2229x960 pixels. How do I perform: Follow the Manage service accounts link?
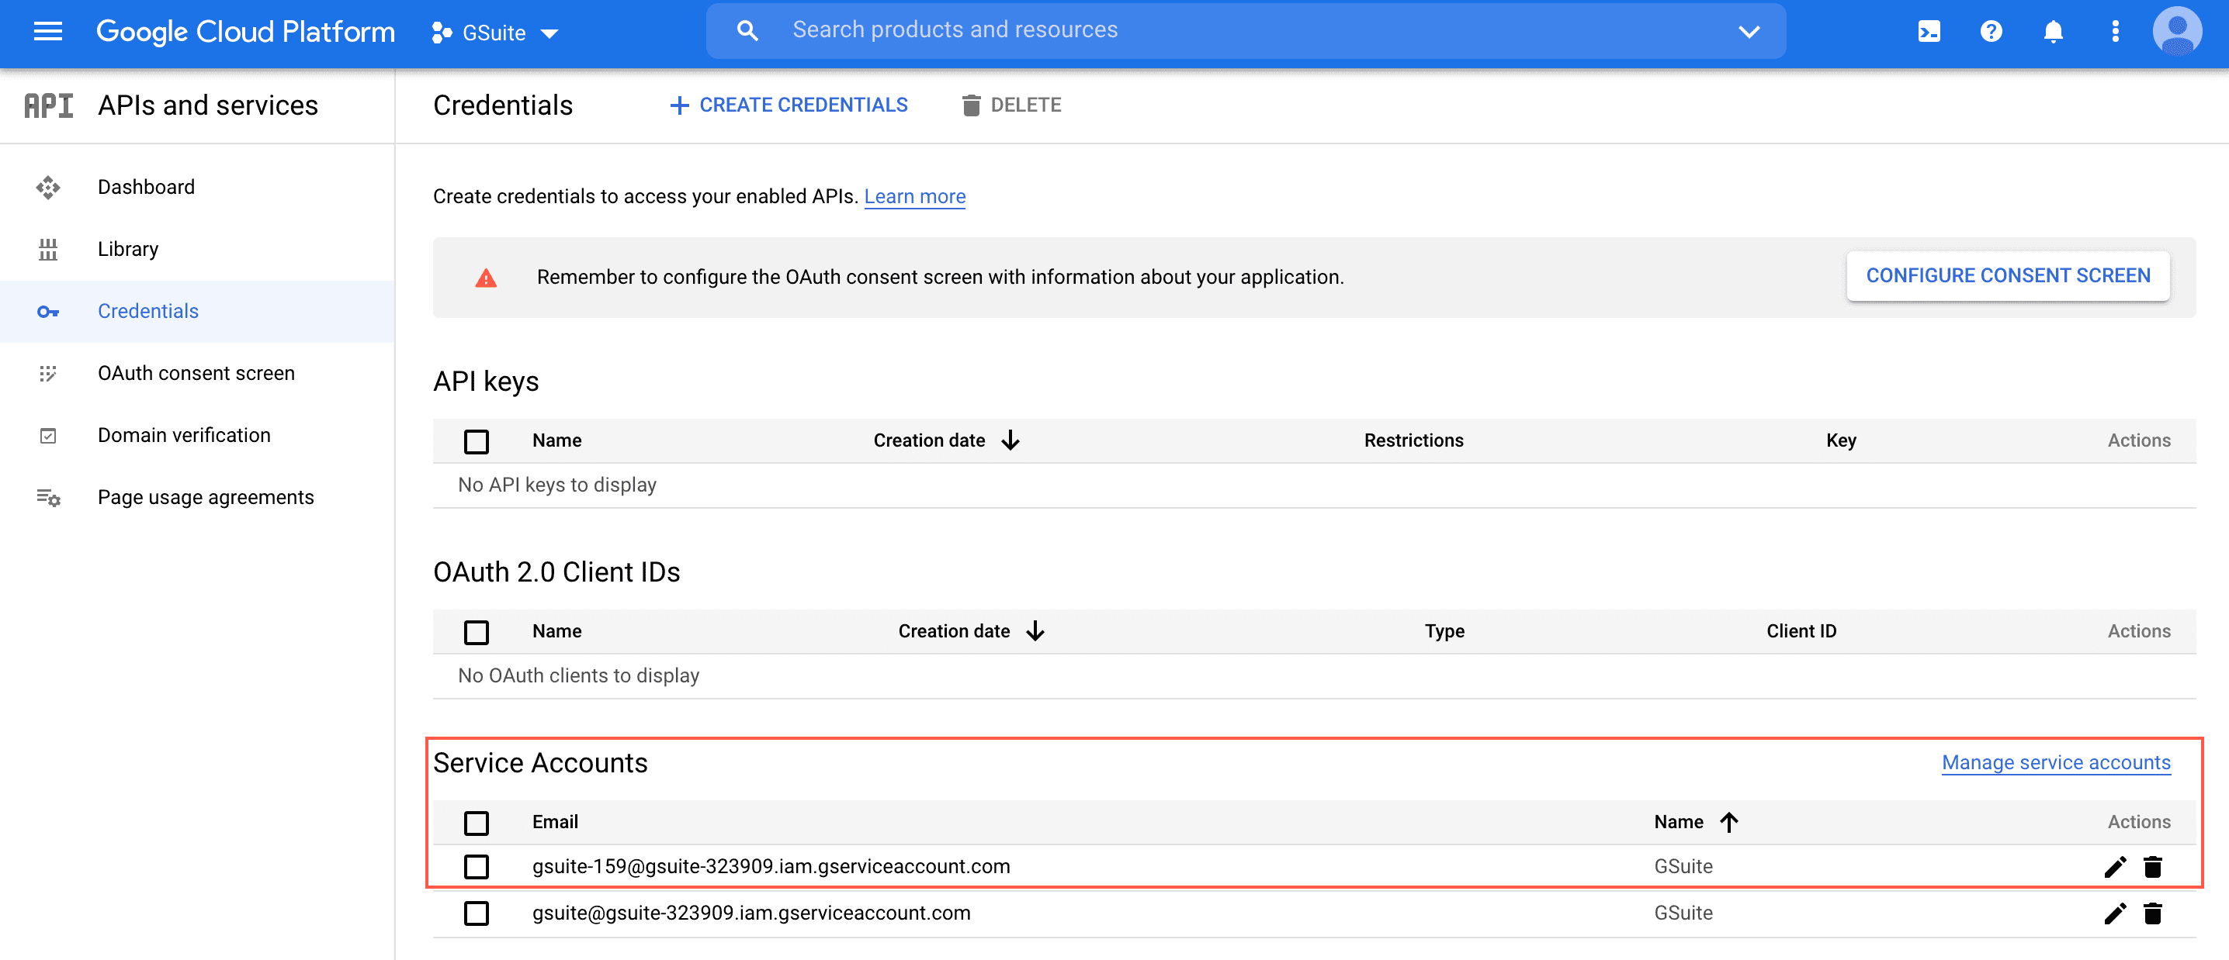click(x=2057, y=763)
